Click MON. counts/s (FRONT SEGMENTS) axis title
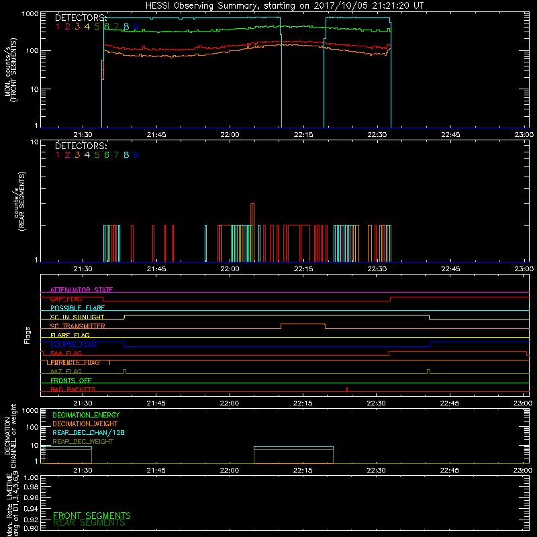 pyautogui.click(x=11, y=70)
